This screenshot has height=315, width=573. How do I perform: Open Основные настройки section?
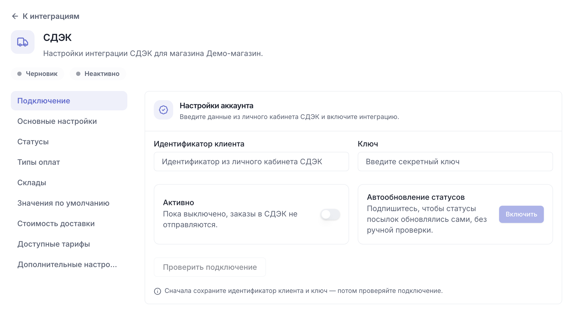pos(69,121)
